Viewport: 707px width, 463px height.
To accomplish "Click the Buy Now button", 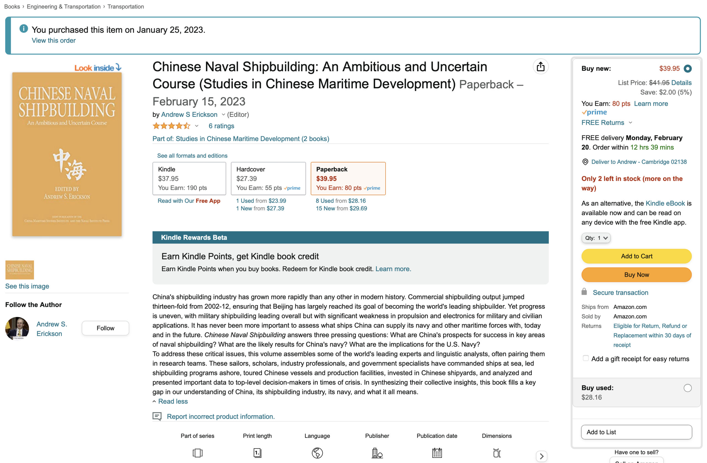I will [636, 275].
